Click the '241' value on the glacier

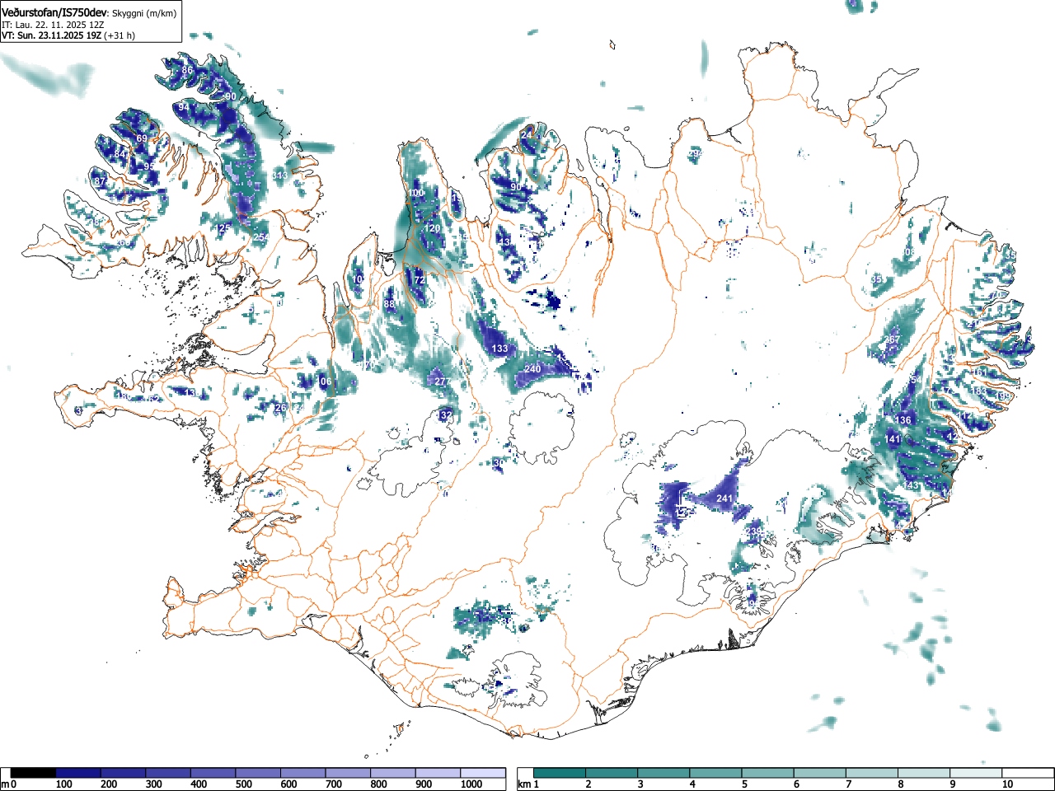tap(724, 498)
